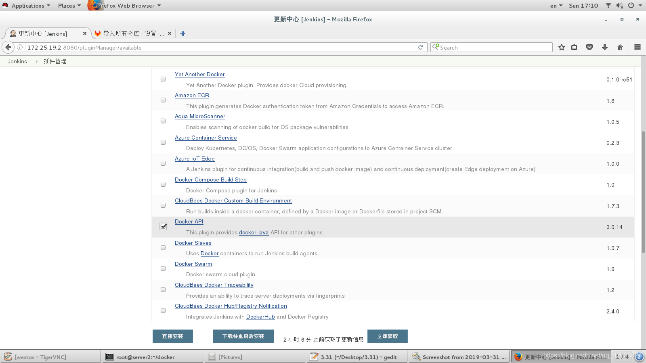Show bookmarks list icon in toolbar
This screenshot has height=363, width=646.
[574, 47]
